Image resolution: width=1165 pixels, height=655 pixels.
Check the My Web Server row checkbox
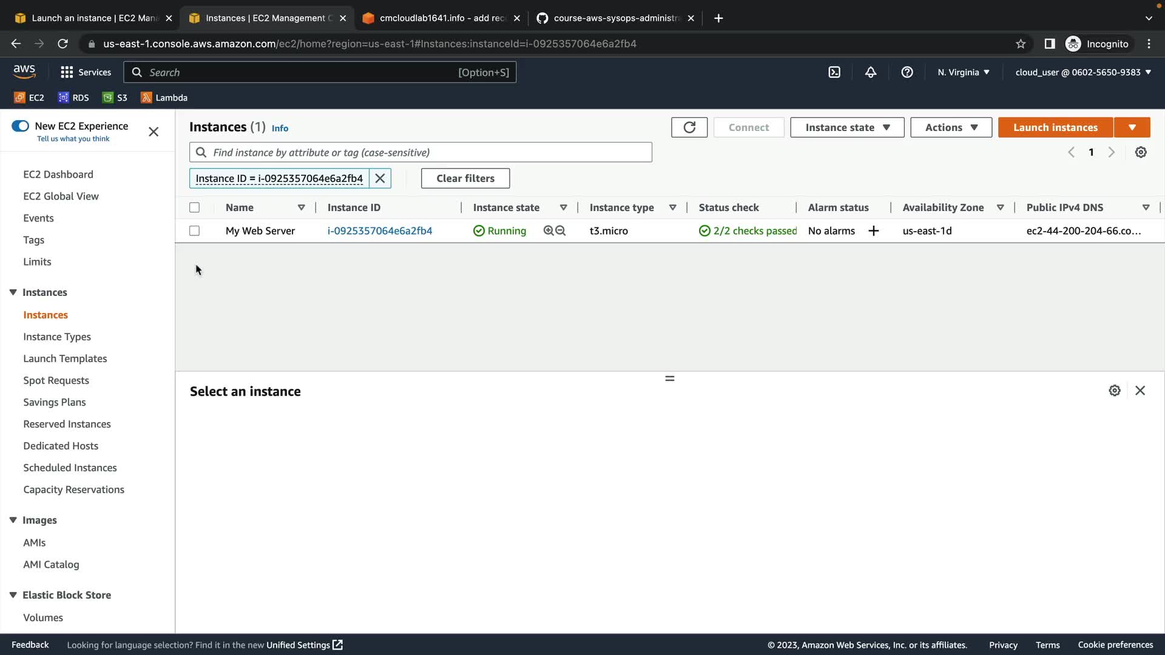194,231
